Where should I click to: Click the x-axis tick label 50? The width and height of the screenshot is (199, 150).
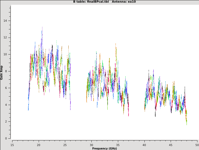197,145
